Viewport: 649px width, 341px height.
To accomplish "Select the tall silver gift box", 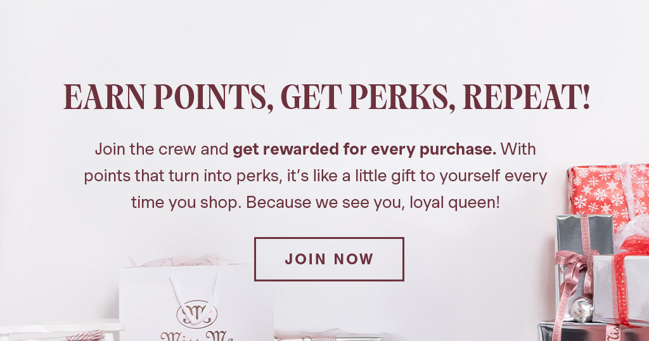I will (x=584, y=267).
